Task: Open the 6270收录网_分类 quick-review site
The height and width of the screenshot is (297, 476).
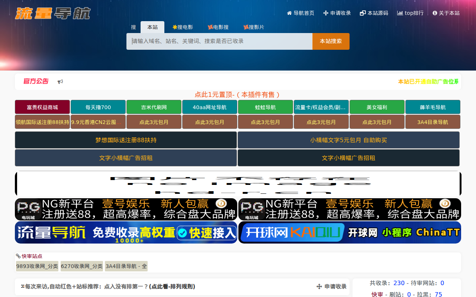Action: pos(82,266)
